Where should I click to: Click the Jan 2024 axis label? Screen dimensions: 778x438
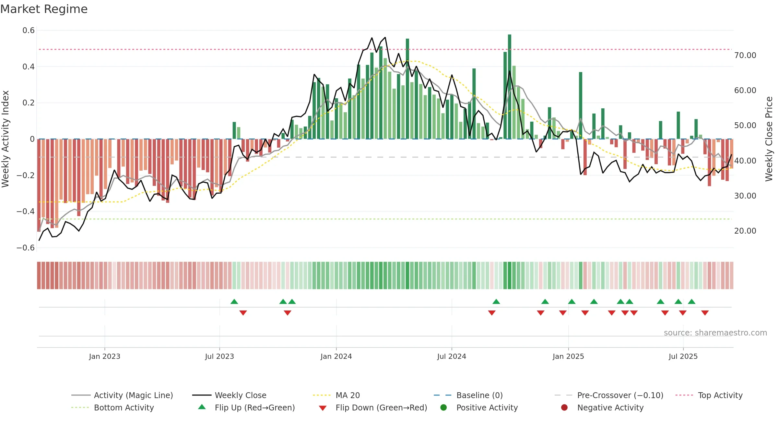click(x=336, y=356)
